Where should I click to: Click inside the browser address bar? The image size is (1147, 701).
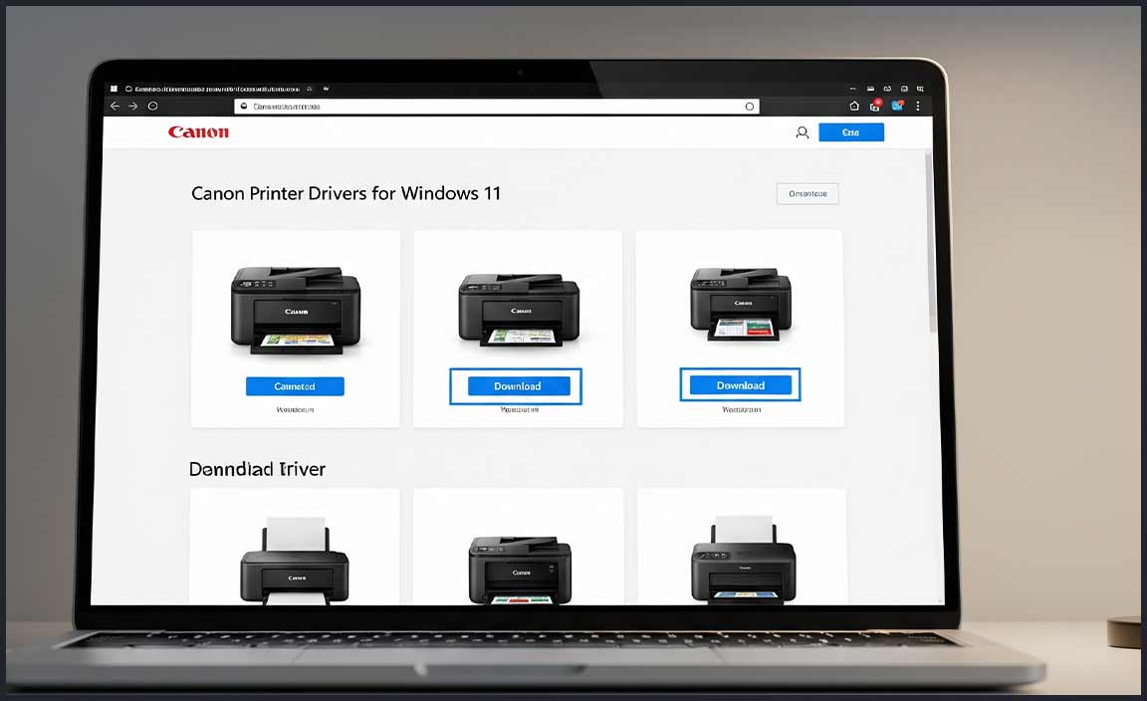coord(497,107)
